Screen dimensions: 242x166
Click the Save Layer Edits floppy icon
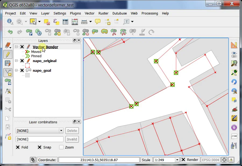8,63
